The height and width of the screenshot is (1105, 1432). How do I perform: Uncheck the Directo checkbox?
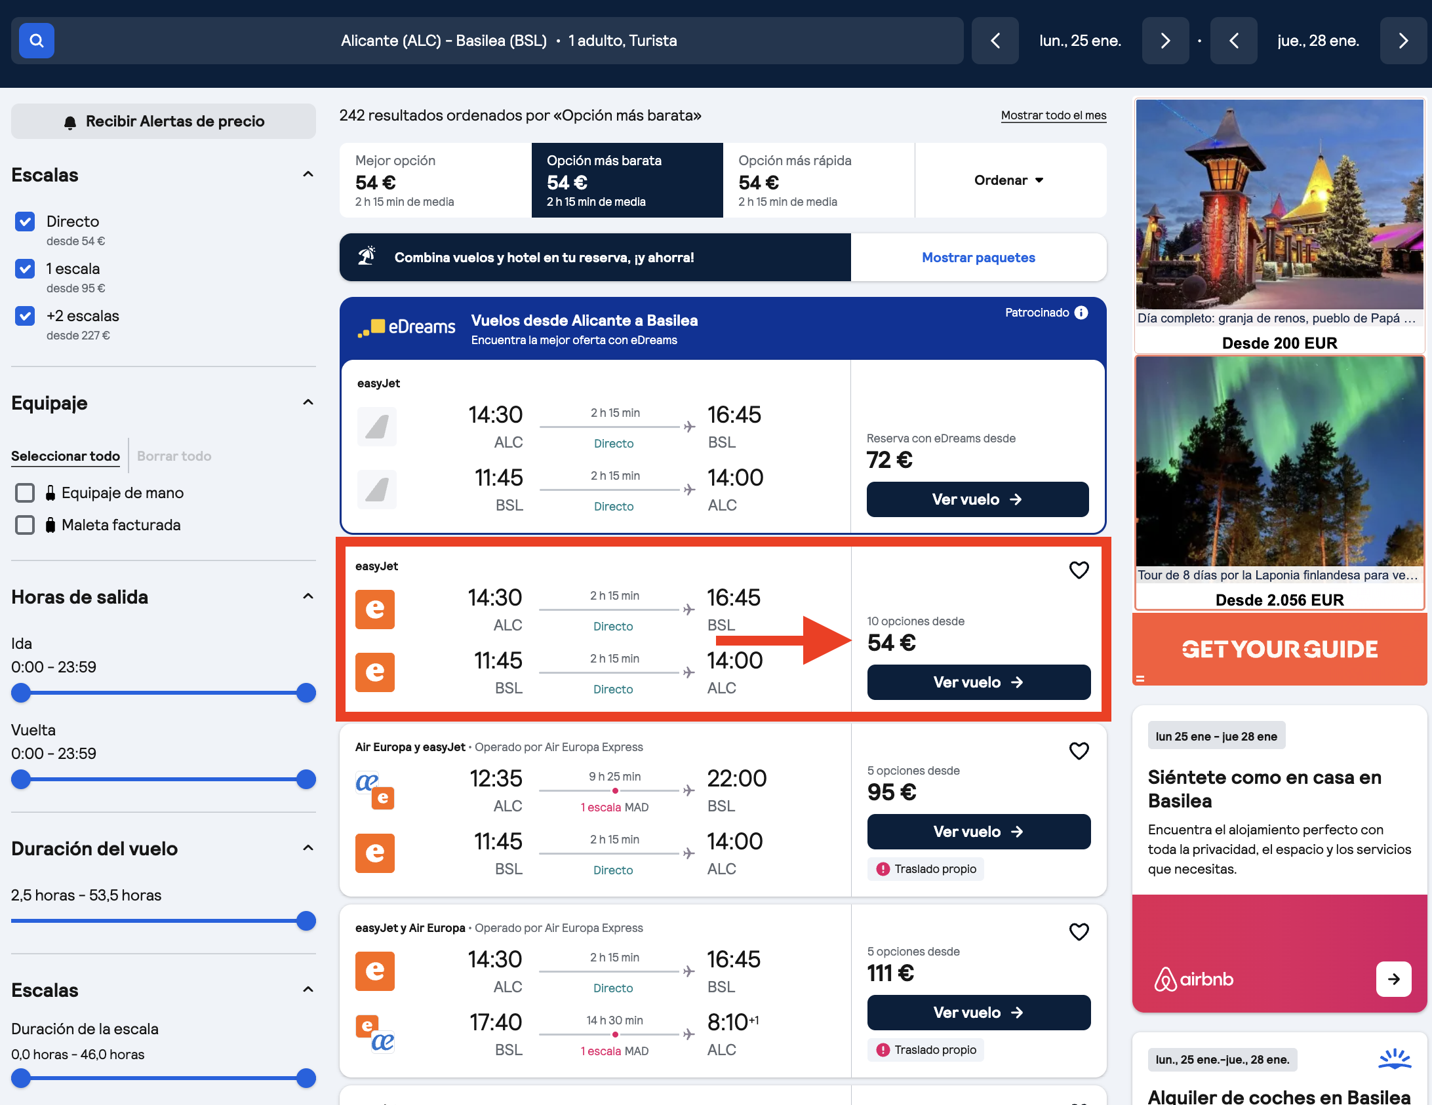(x=25, y=222)
